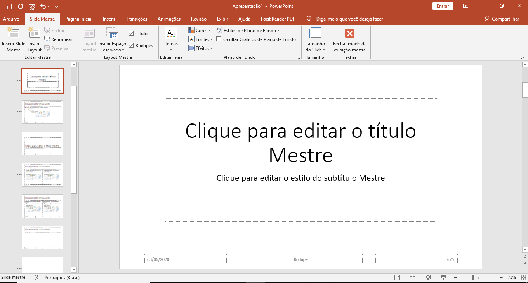Click Renomear in Editar Mestre group

click(x=58, y=39)
